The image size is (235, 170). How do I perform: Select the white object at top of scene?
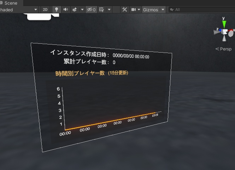41,17
